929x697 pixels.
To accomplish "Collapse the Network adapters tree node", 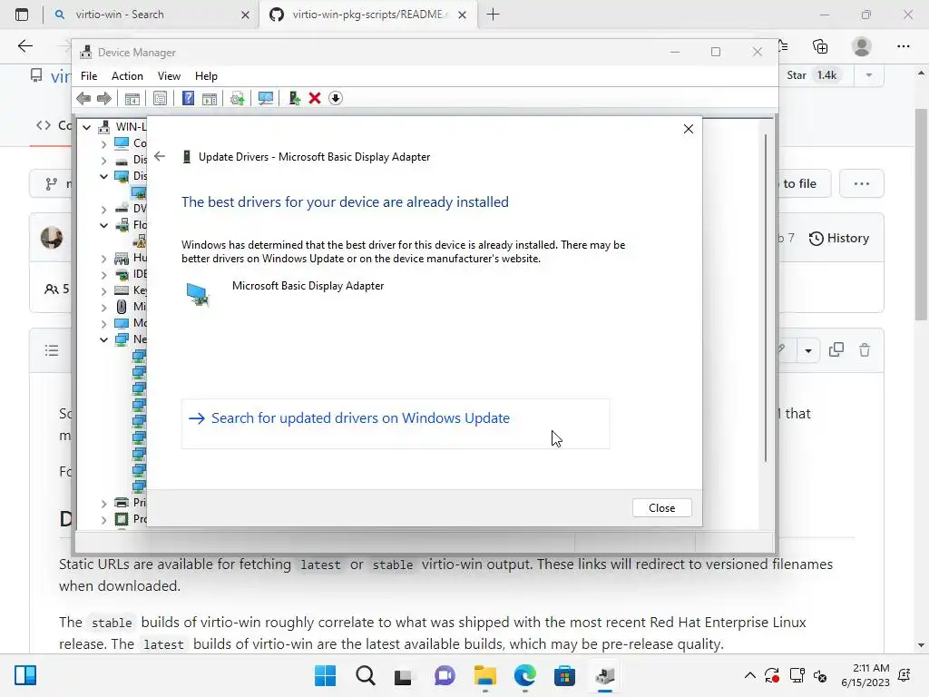I will point(103,339).
